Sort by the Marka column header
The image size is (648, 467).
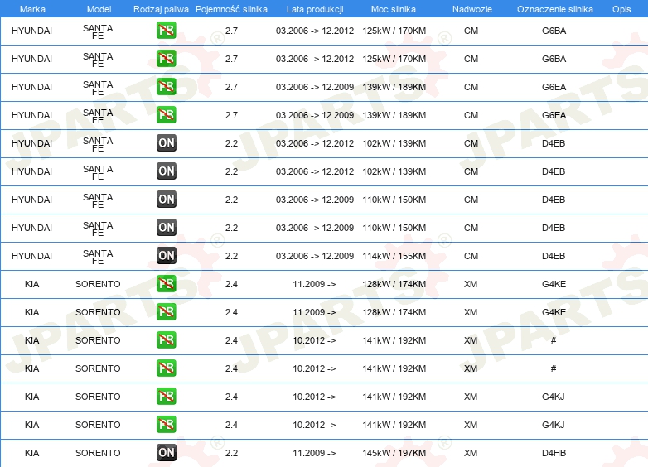pos(31,8)
